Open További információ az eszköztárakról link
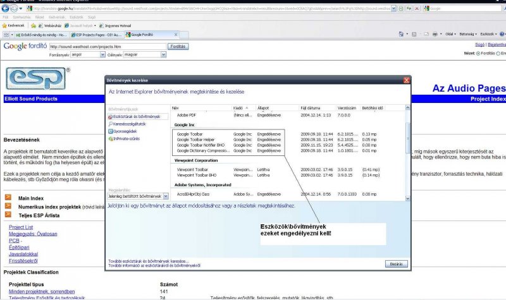The width and height of the screenshot is (506, 300). point(154,265)
